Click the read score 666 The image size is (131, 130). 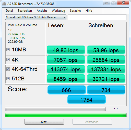[x=67, y=90]
